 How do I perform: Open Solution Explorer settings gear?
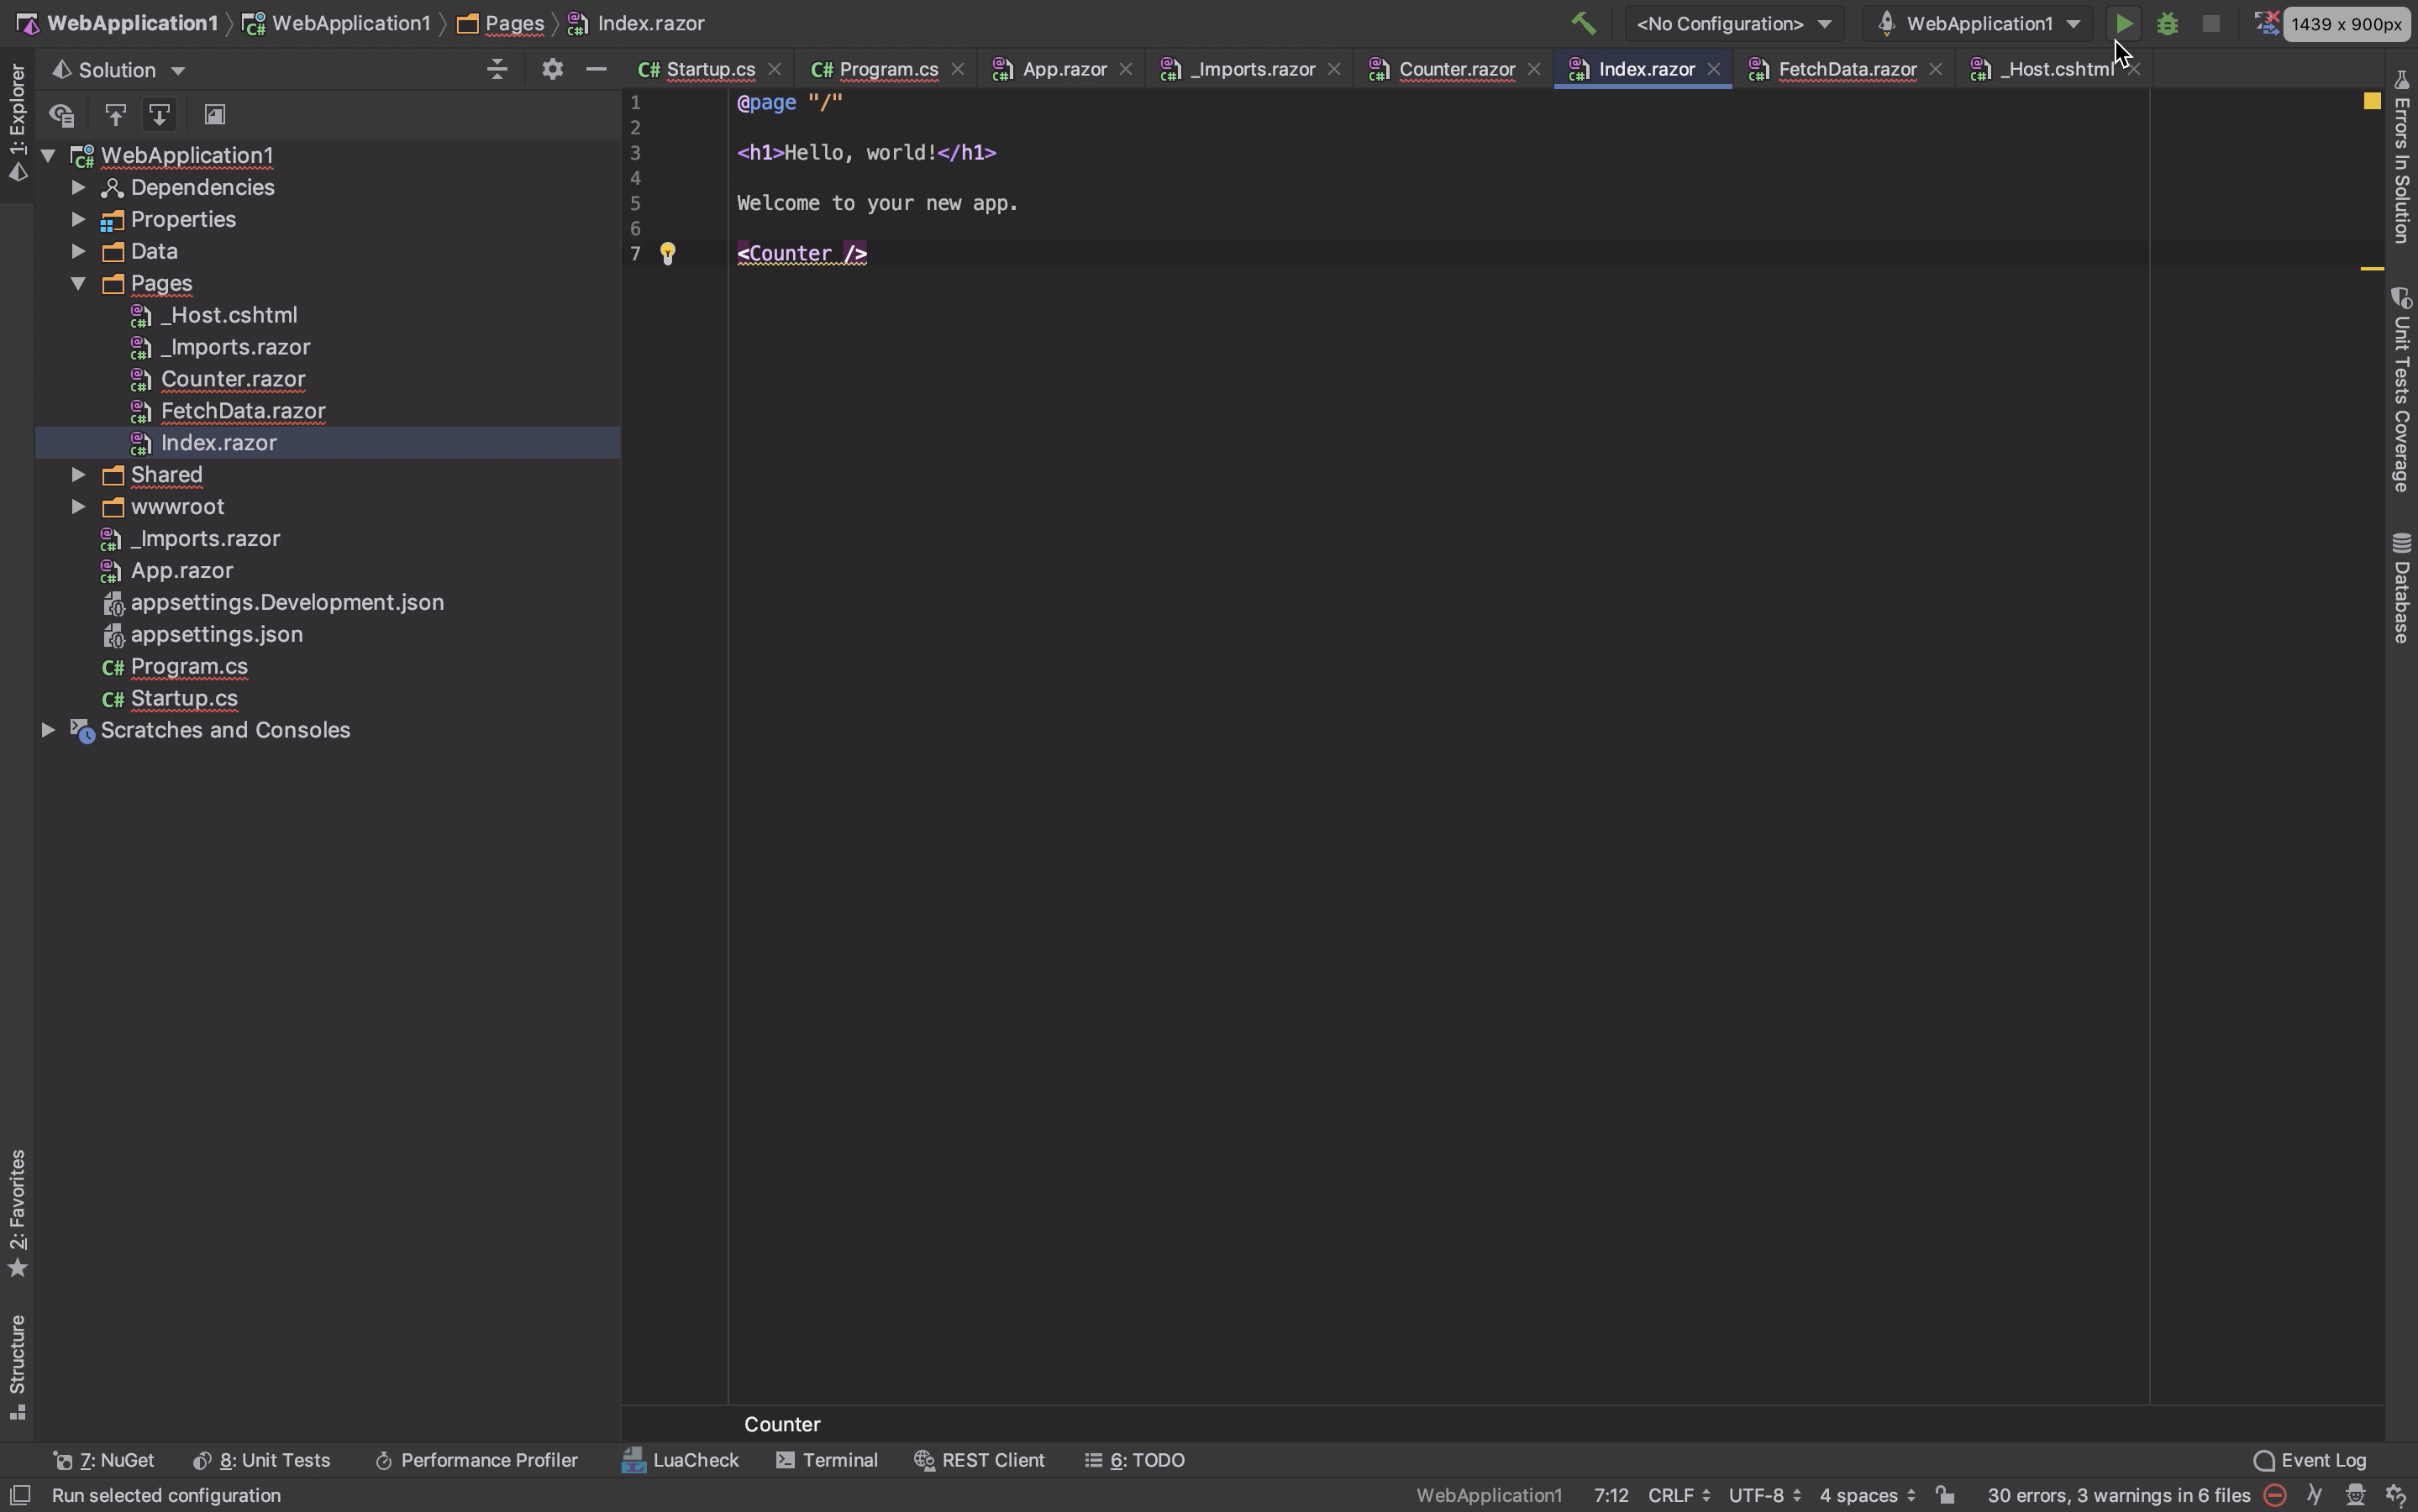(x=552, y=69)
